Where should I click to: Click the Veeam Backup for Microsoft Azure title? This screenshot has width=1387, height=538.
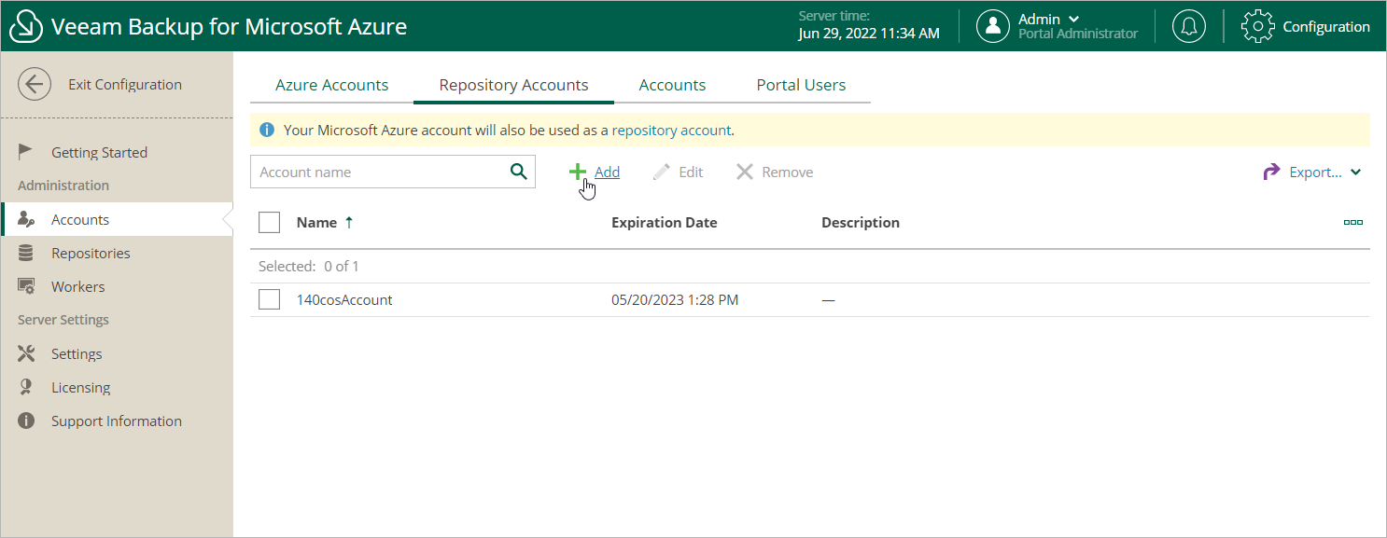click(229, 26)
